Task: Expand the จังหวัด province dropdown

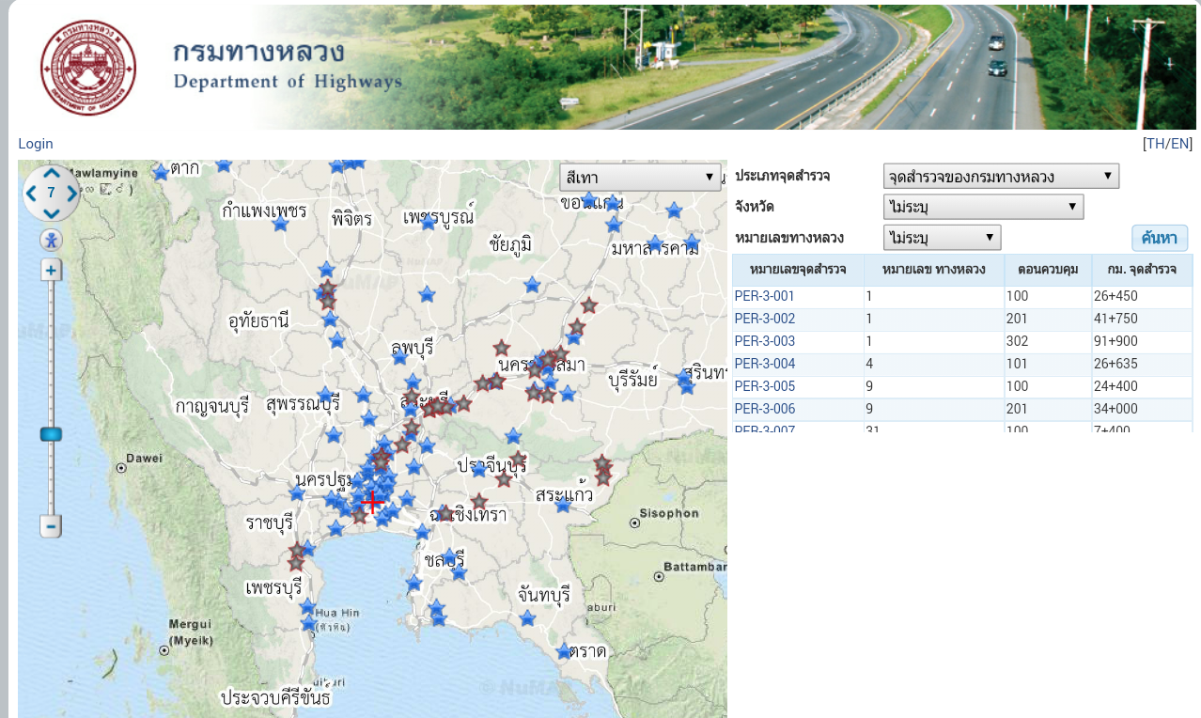Action: (983, 207)
